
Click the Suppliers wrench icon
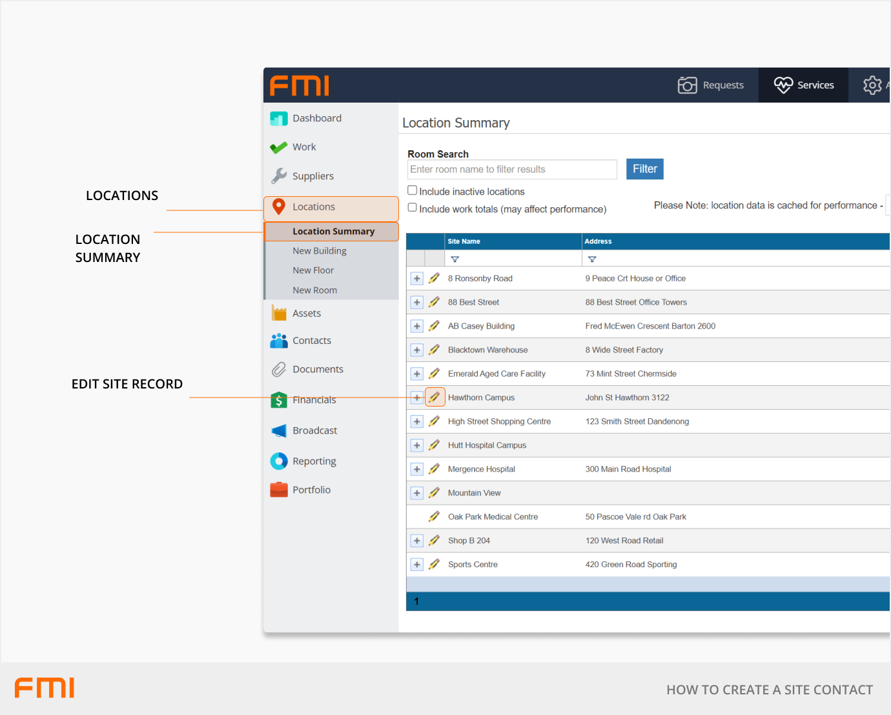[x=279, y=176]
